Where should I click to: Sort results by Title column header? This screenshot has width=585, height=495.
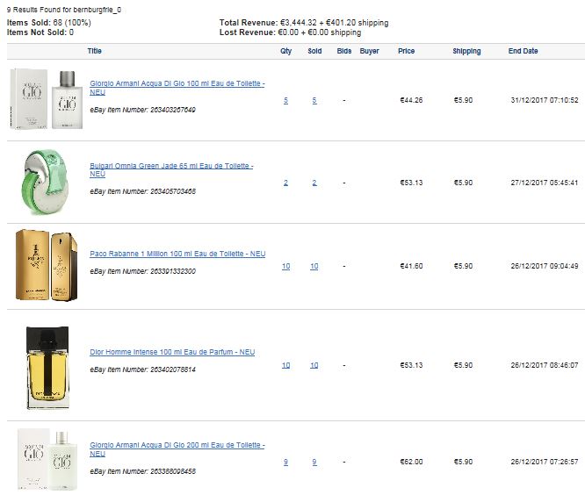click(94, 51)
